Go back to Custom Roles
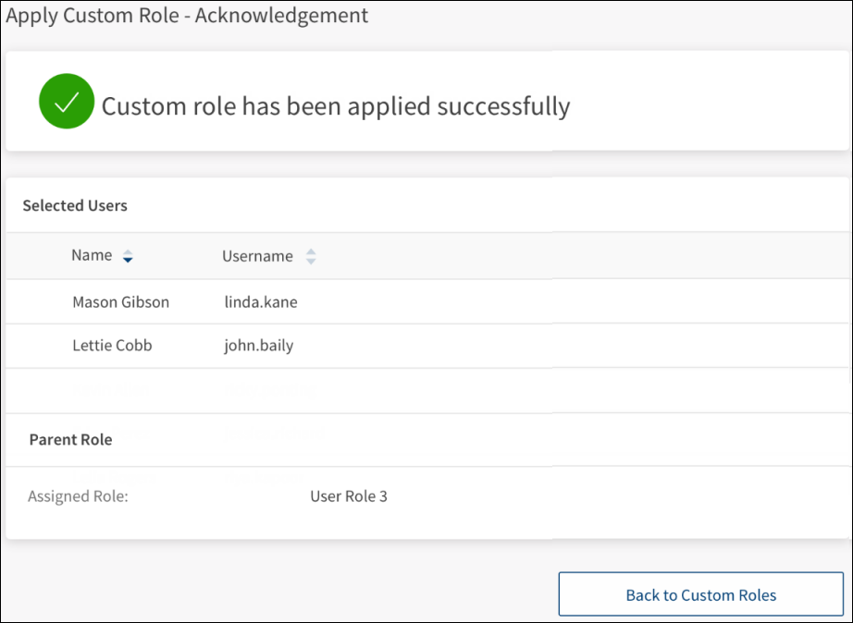The width and height of the screenshot is (853, 623). point(700,594)
